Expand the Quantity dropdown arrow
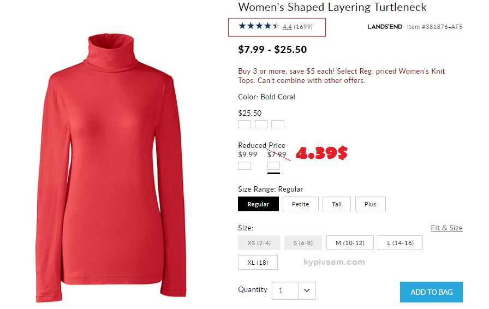Image resolution: width=489 pixels, height=309 pixels. point(307,290)
